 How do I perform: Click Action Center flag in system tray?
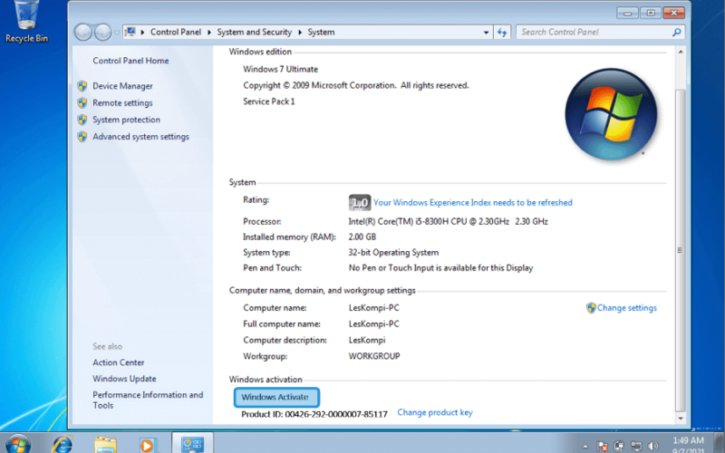click(x=602, y=447)
